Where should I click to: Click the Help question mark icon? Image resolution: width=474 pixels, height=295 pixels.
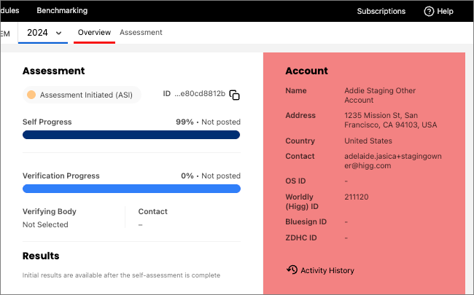(429, 11)
